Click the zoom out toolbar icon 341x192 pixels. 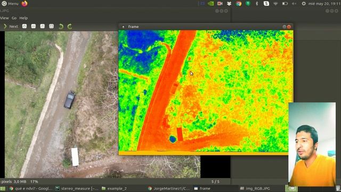click(x=33, y=26)
